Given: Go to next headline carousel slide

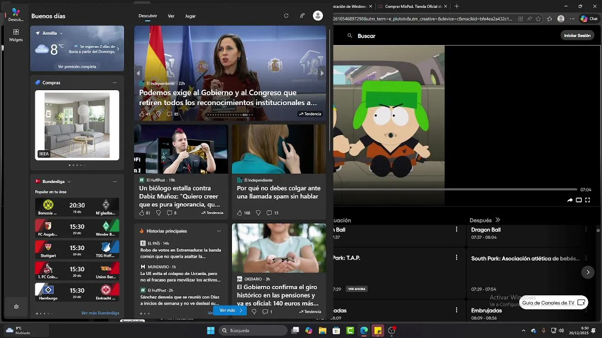Looking at the screenshot, I should [322, 73].
